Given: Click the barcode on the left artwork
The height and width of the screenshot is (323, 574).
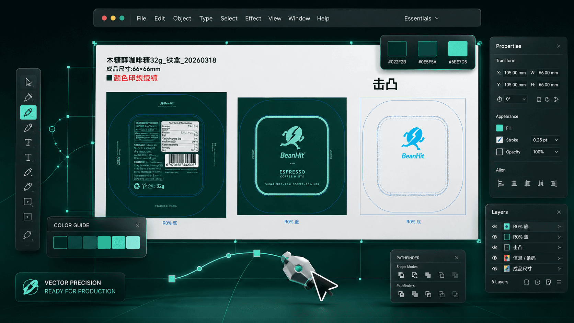Looking at the screenshot, I should (182, 161).
